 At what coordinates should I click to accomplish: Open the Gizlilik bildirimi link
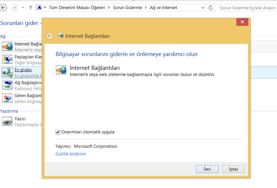(70, 154)
